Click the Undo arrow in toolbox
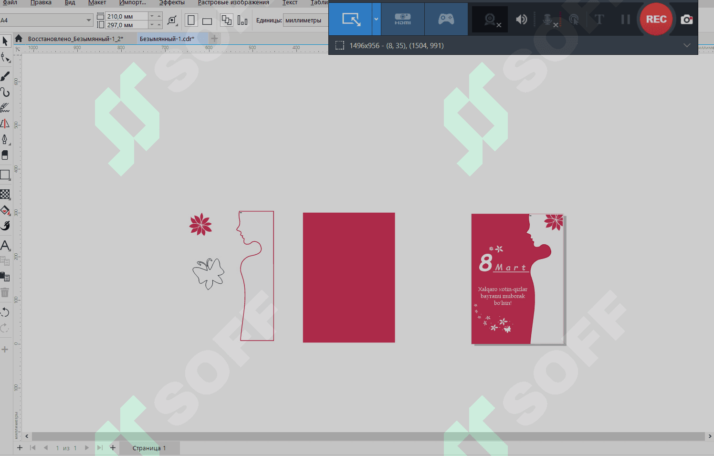Screen dimensions: 714x456 click(5, 312)
